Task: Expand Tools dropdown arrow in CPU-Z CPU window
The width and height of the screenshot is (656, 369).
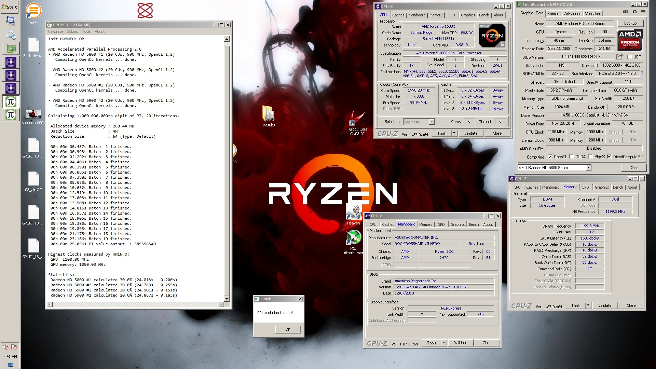Action: (454, 133)
